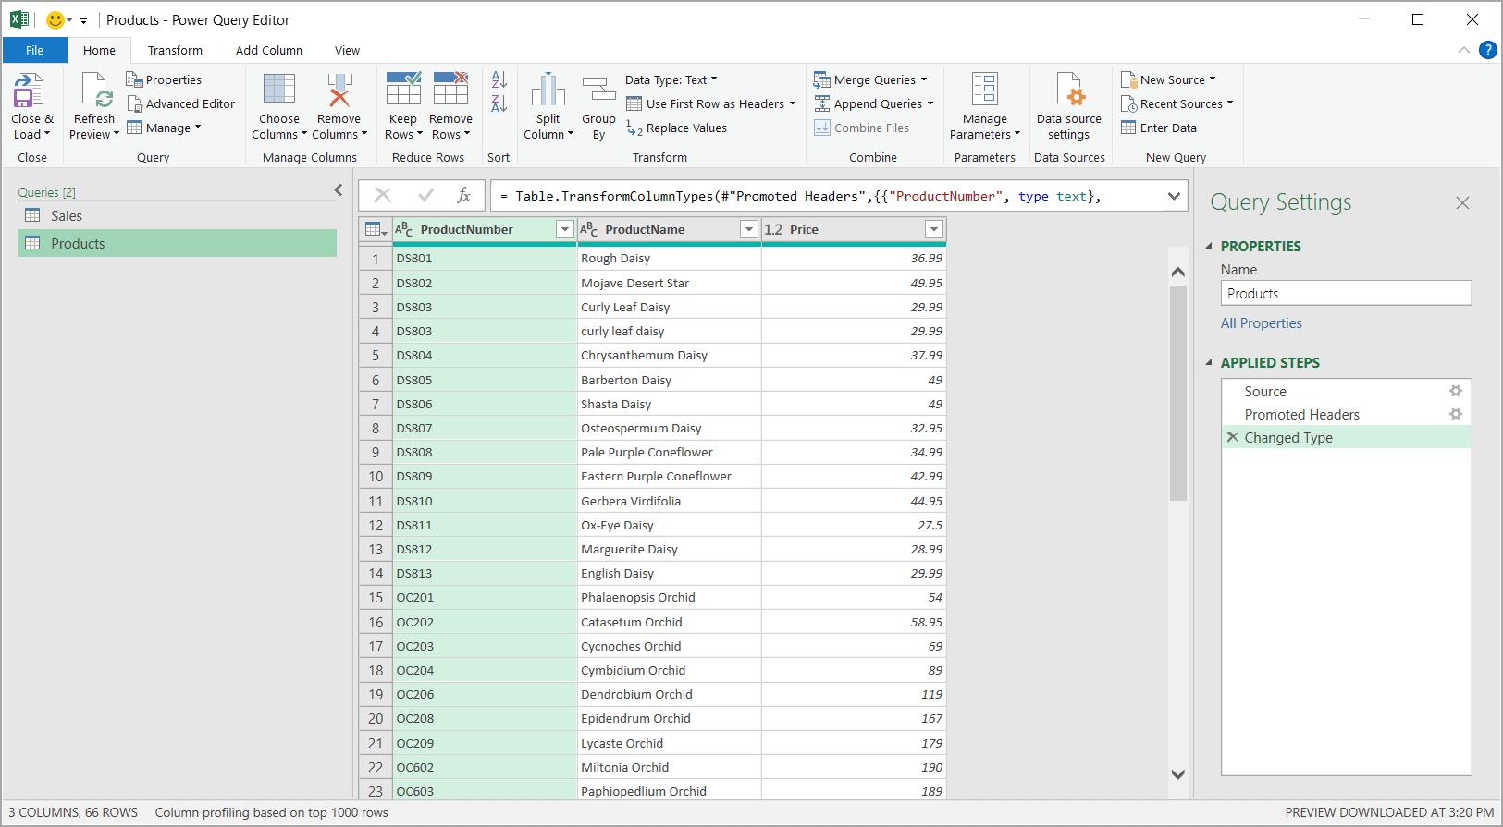
Task: Click the Split Column icon
Action: [548, 90]
